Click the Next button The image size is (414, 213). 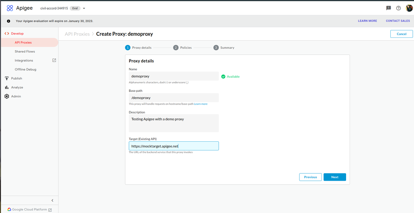click(335, 177)
